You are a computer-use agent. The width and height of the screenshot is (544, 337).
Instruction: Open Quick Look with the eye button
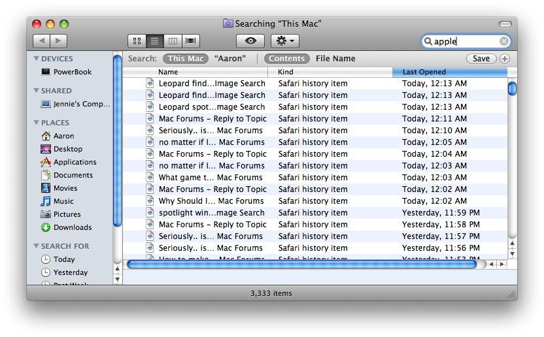250,41
